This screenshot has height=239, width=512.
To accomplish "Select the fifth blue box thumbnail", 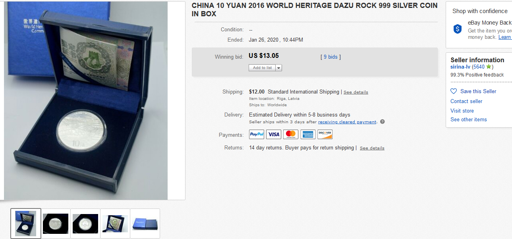I will 145,224.
